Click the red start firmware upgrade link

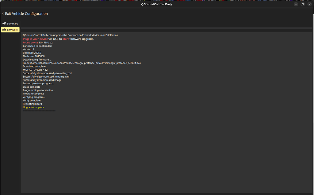click(66, 39)
